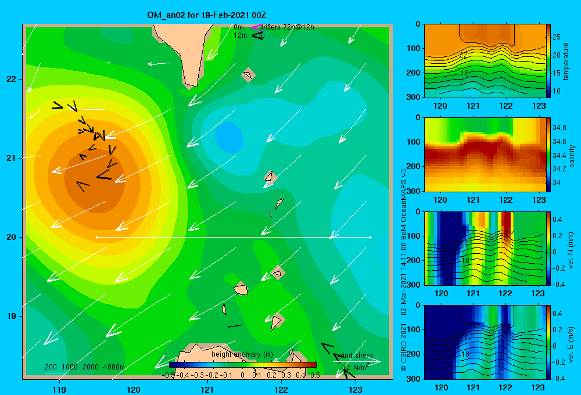The height and width of the screenshot is (395, 581).
Task: Click the 'vel. N (m/s)' axis title
Action: point(571,250)
